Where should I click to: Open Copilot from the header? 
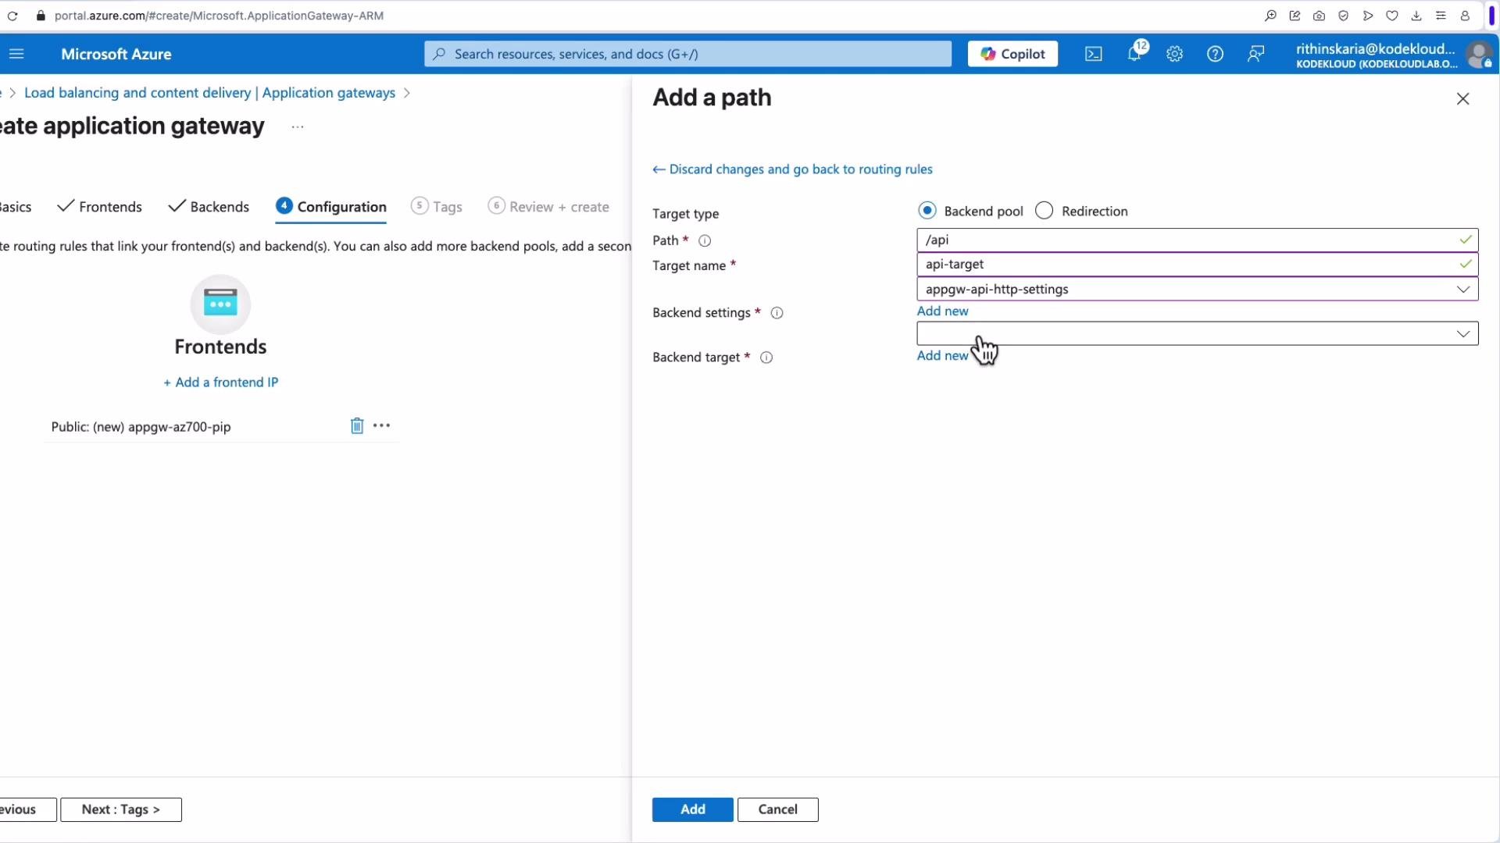coord(1012,54)
